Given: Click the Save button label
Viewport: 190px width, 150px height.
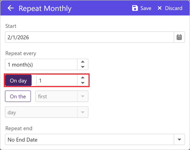Looking at the screenshot, I should pyautogui.click(x=146, y=8).
